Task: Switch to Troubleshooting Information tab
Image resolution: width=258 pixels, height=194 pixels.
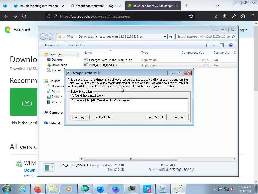Action: [x=39, y=6]
